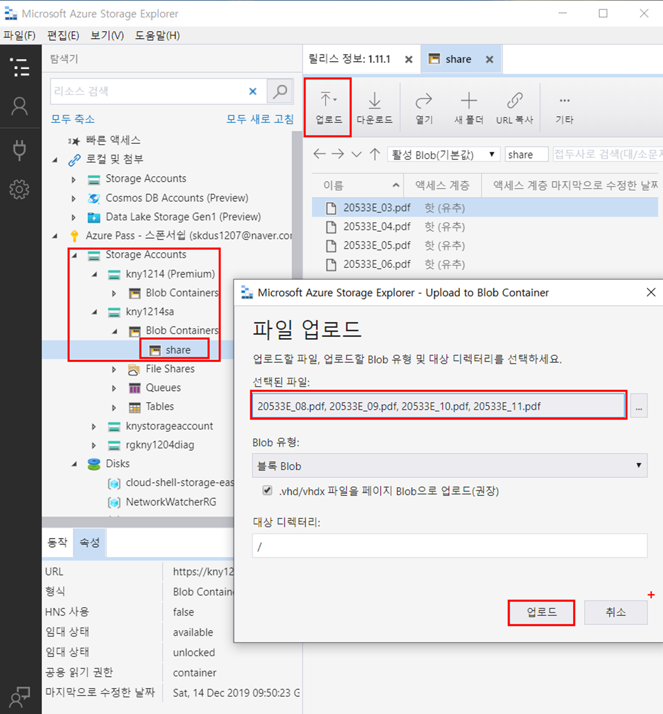
Task: Expand the Cosmos DB Accounts node
Action: click(74, 198)
